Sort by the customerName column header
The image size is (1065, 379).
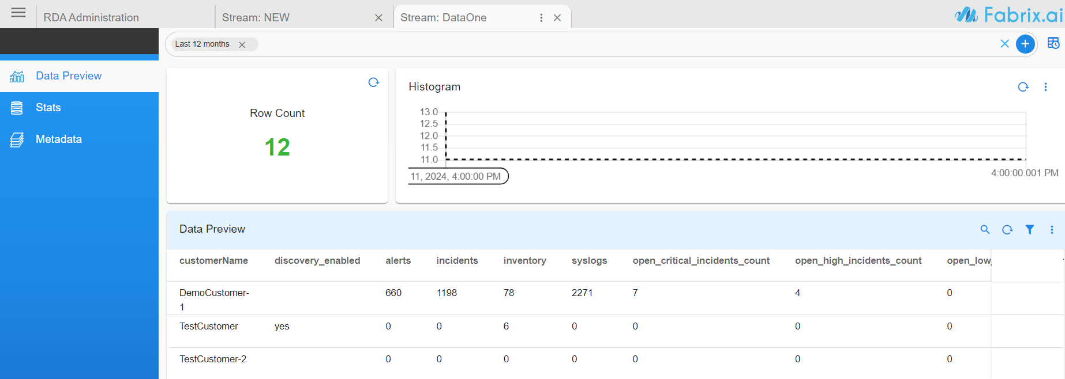coord(213,261)
